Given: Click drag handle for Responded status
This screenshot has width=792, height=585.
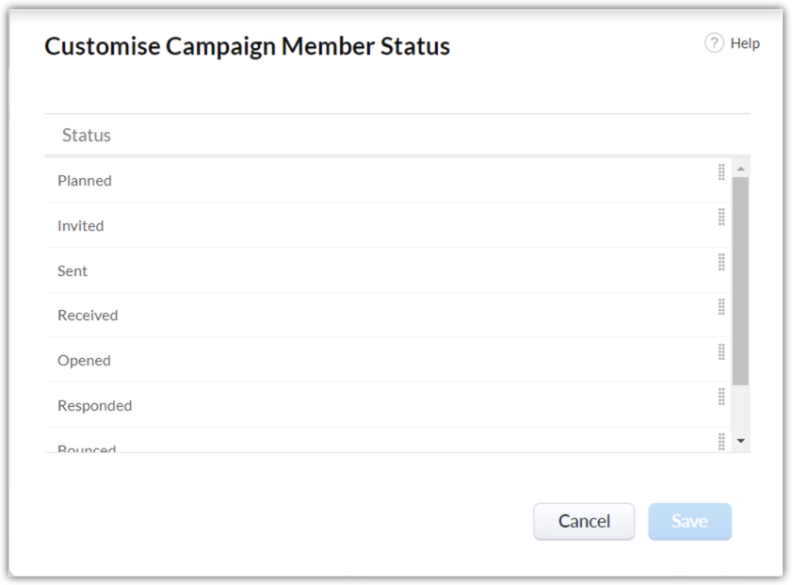Looking at the screenshot, I should [x=721, y=397].
